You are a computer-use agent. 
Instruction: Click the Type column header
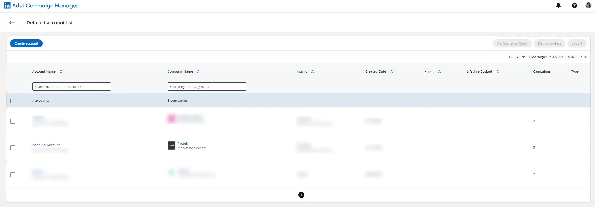point(575,71)
